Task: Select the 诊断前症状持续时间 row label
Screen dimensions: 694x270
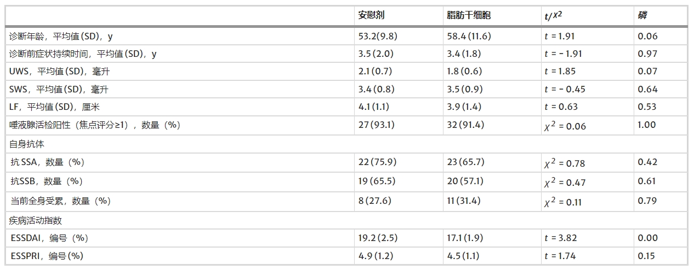Action: [x=83, y=54]
